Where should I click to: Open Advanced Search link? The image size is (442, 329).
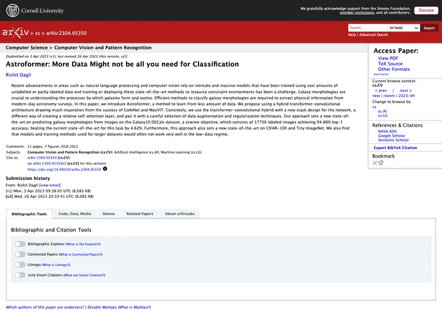pos(373,35)
